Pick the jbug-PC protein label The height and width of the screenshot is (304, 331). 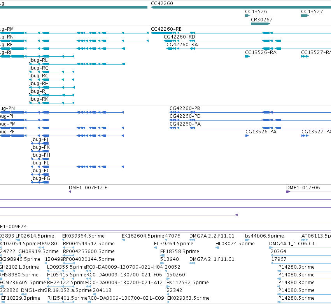(40, 171)
